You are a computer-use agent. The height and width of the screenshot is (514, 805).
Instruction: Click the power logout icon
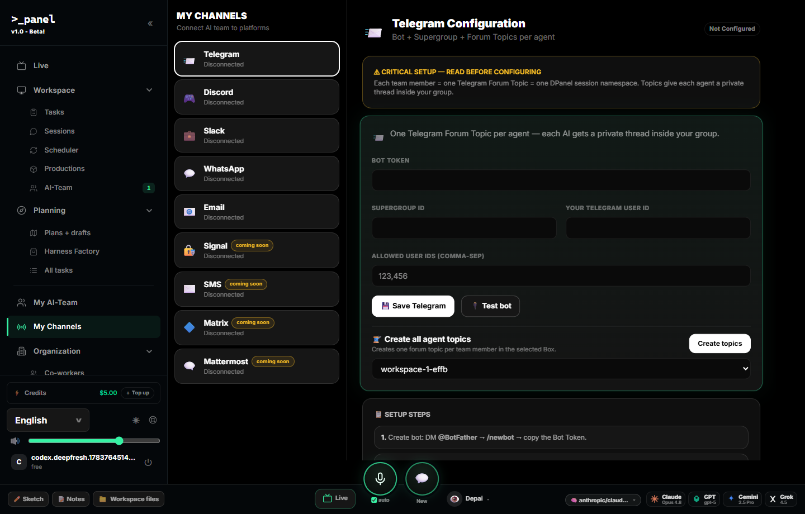[148, 462]
